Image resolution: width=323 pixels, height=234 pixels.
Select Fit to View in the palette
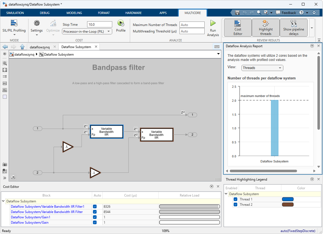point(5,70)
